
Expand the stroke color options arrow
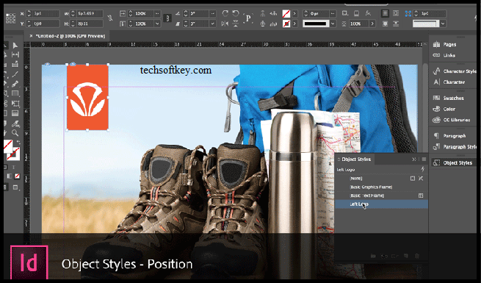294,24
